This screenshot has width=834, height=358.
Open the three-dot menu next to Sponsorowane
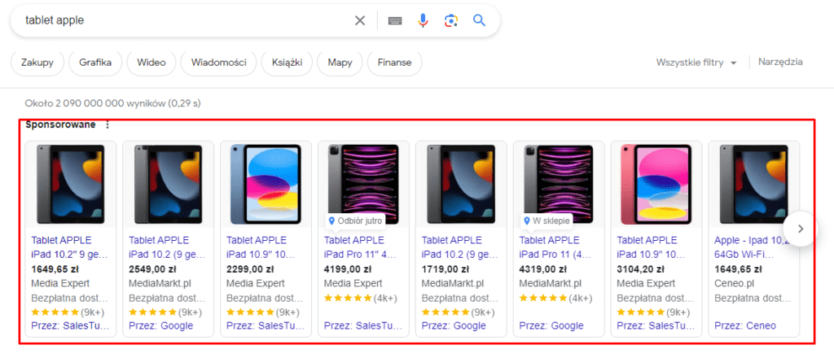(x=108, y=124)
